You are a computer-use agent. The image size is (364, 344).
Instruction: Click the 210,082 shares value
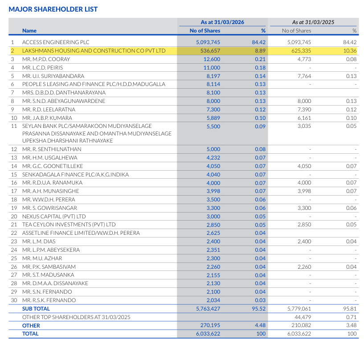301,325
